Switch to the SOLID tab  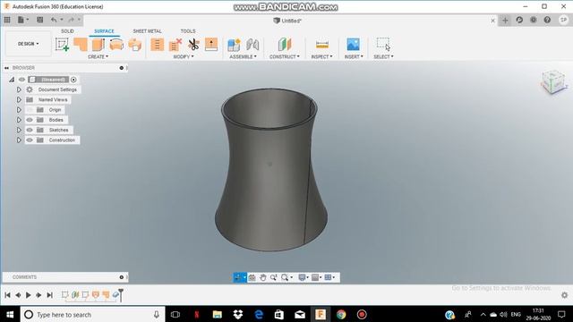pos(67,31)
